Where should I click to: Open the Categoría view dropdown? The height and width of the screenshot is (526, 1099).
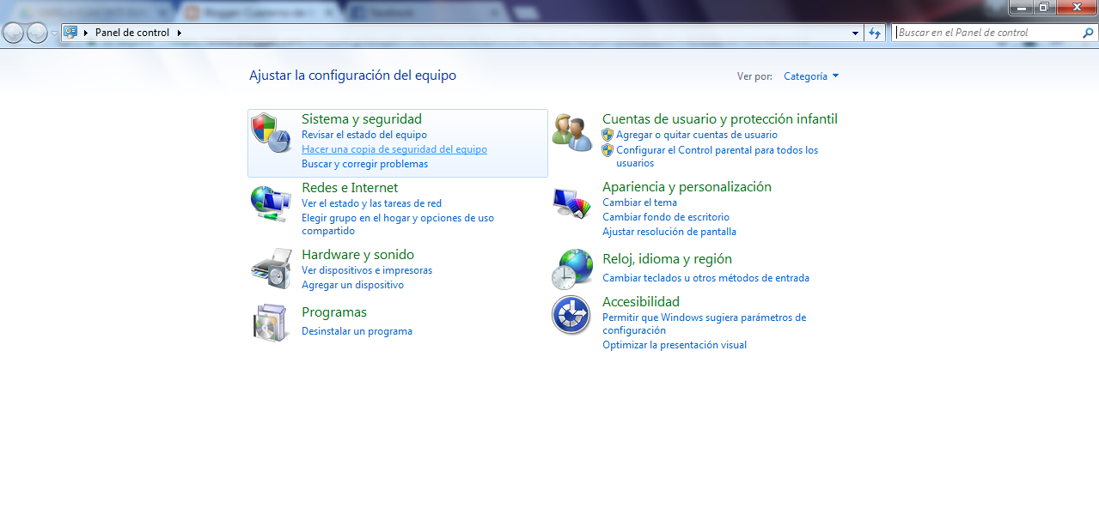click(x=810, y=76)
